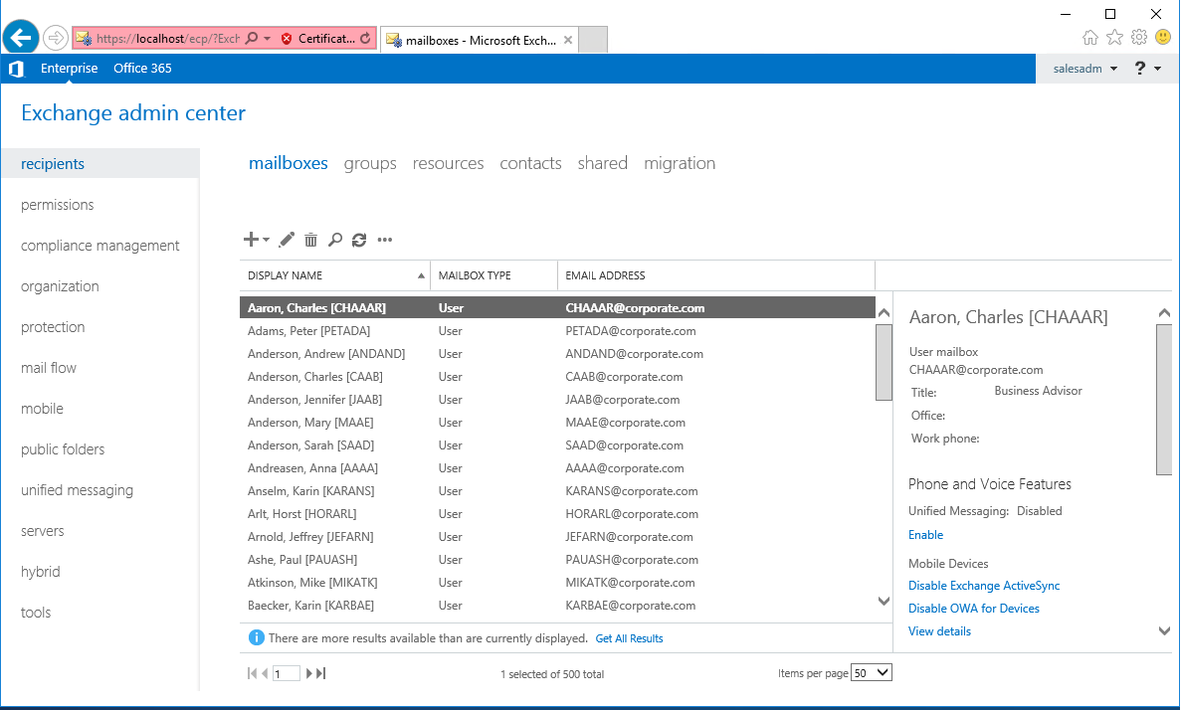Open the browser Favorites star icon
This screenshot has width=1181, height=710.
(x=1114, y=37)
